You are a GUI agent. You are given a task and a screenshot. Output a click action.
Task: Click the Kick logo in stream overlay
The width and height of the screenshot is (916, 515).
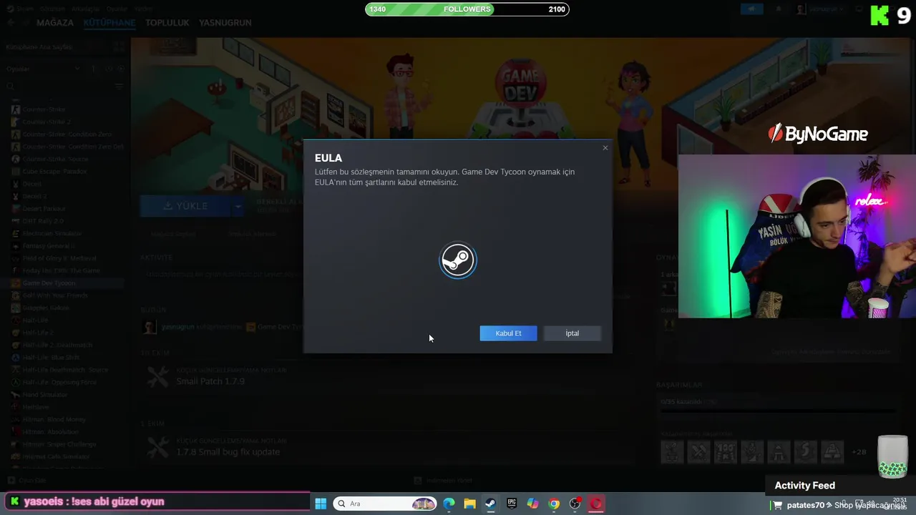[x=880, y=15]
